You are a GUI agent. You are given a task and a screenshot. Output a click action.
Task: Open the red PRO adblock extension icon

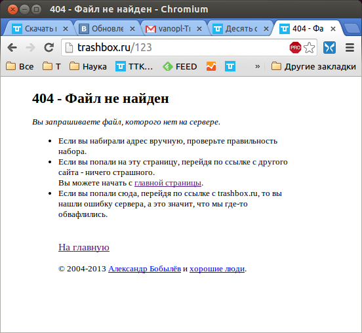(x=295, y=48)
